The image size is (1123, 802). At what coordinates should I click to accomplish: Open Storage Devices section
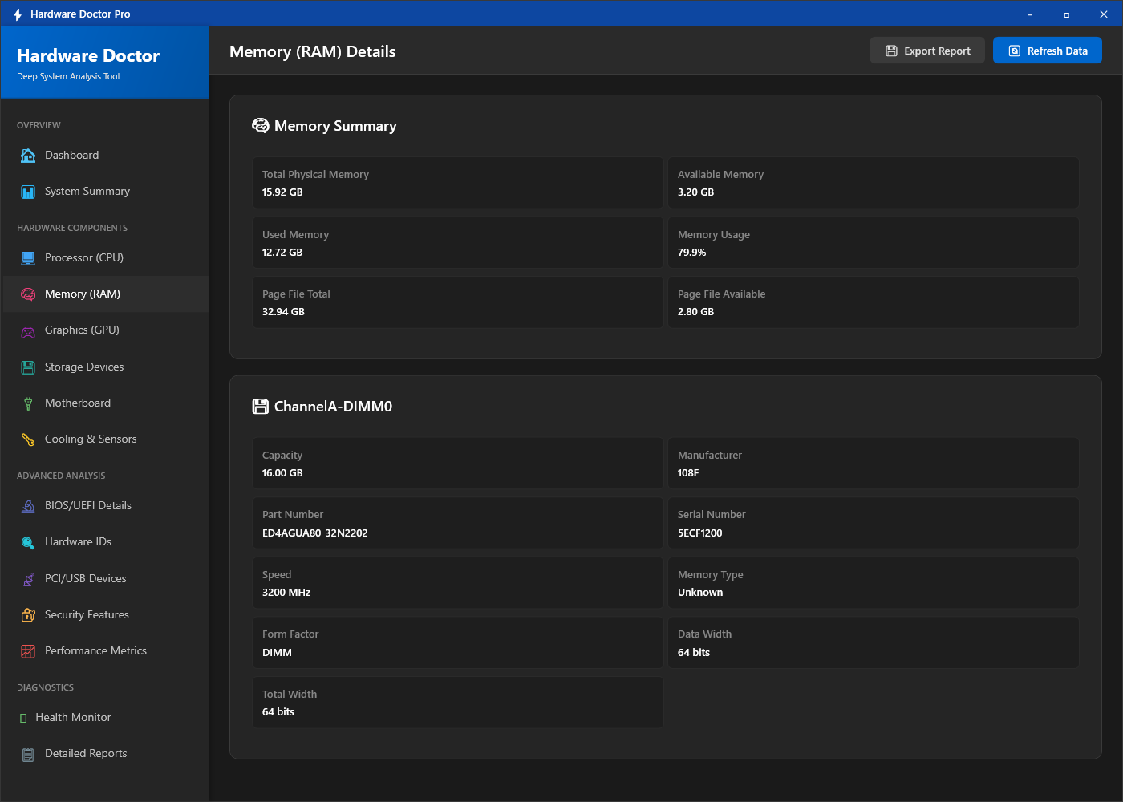[106, 367]
